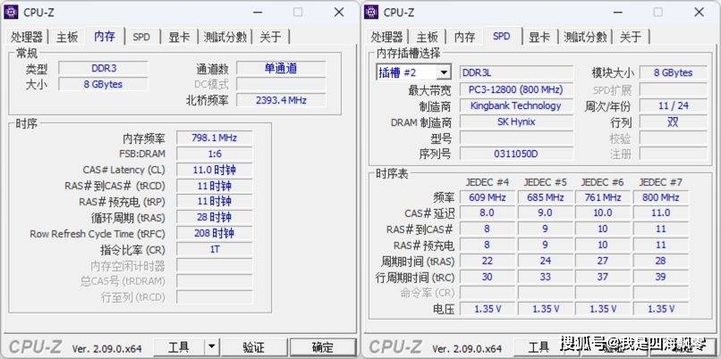Click the 11 / 24 周次/年份 field
721x359 pixels.
pyautogui.click(x=674, y=106)
